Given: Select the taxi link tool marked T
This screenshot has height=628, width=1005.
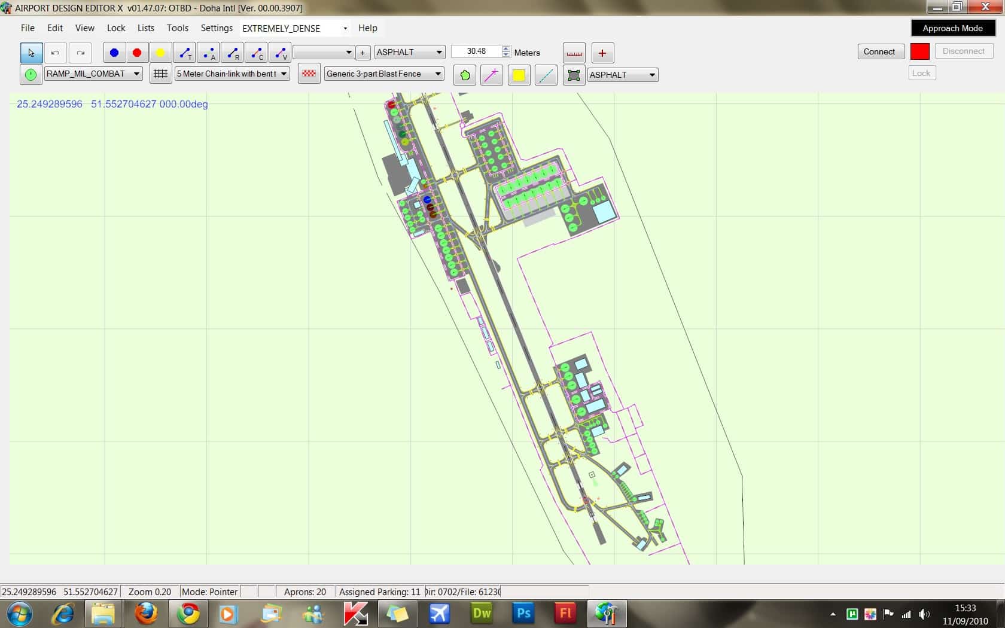Looking at the screenshot, I should pyautogui.click(x=185, y=53).
